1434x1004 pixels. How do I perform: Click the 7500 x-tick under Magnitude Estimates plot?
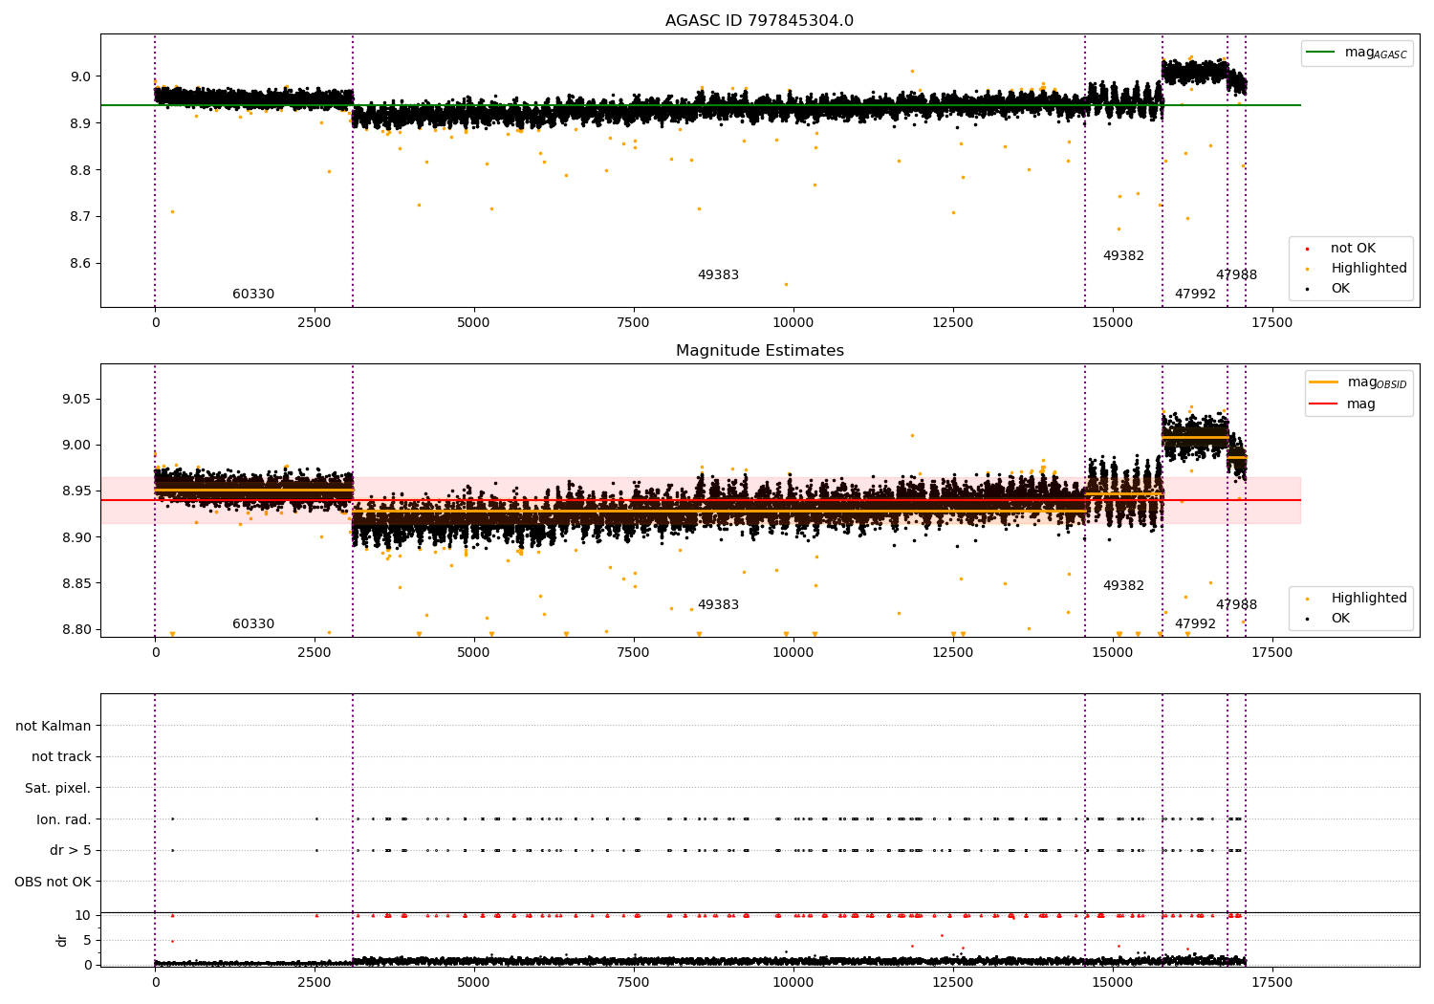pyautogui.click(x=634, y=653)
